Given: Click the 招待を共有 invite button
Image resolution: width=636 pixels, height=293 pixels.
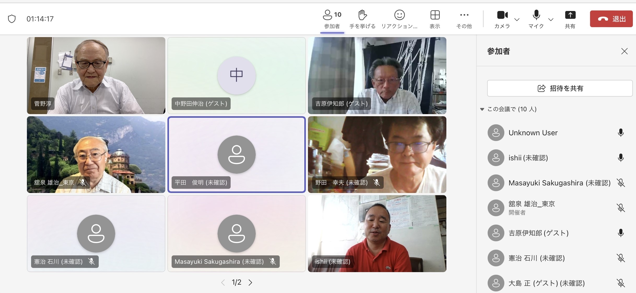Looking at the screenshot, I should click(x=560, y=88).
